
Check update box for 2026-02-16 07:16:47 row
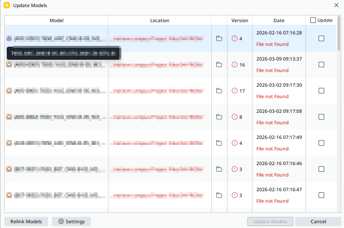(321, 195)
